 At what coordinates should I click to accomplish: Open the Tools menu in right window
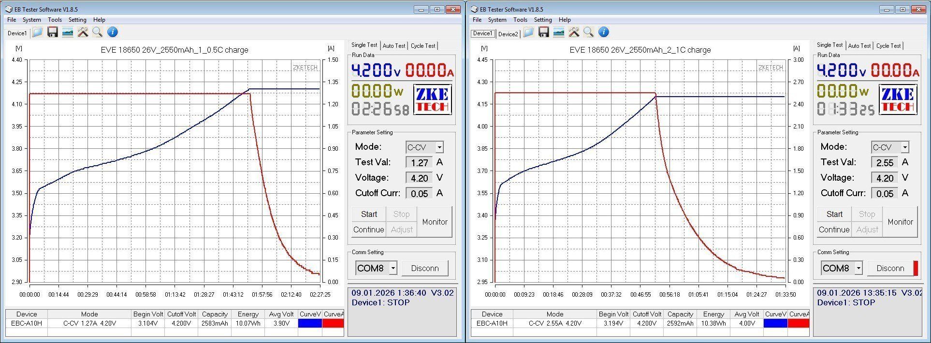520,20
